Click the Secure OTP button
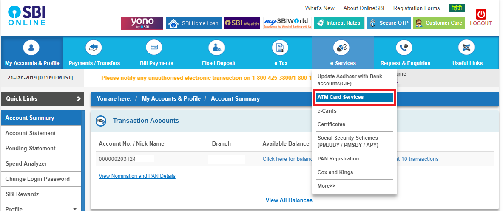Screen dimensions: 503x211 (x=389, y=23)
